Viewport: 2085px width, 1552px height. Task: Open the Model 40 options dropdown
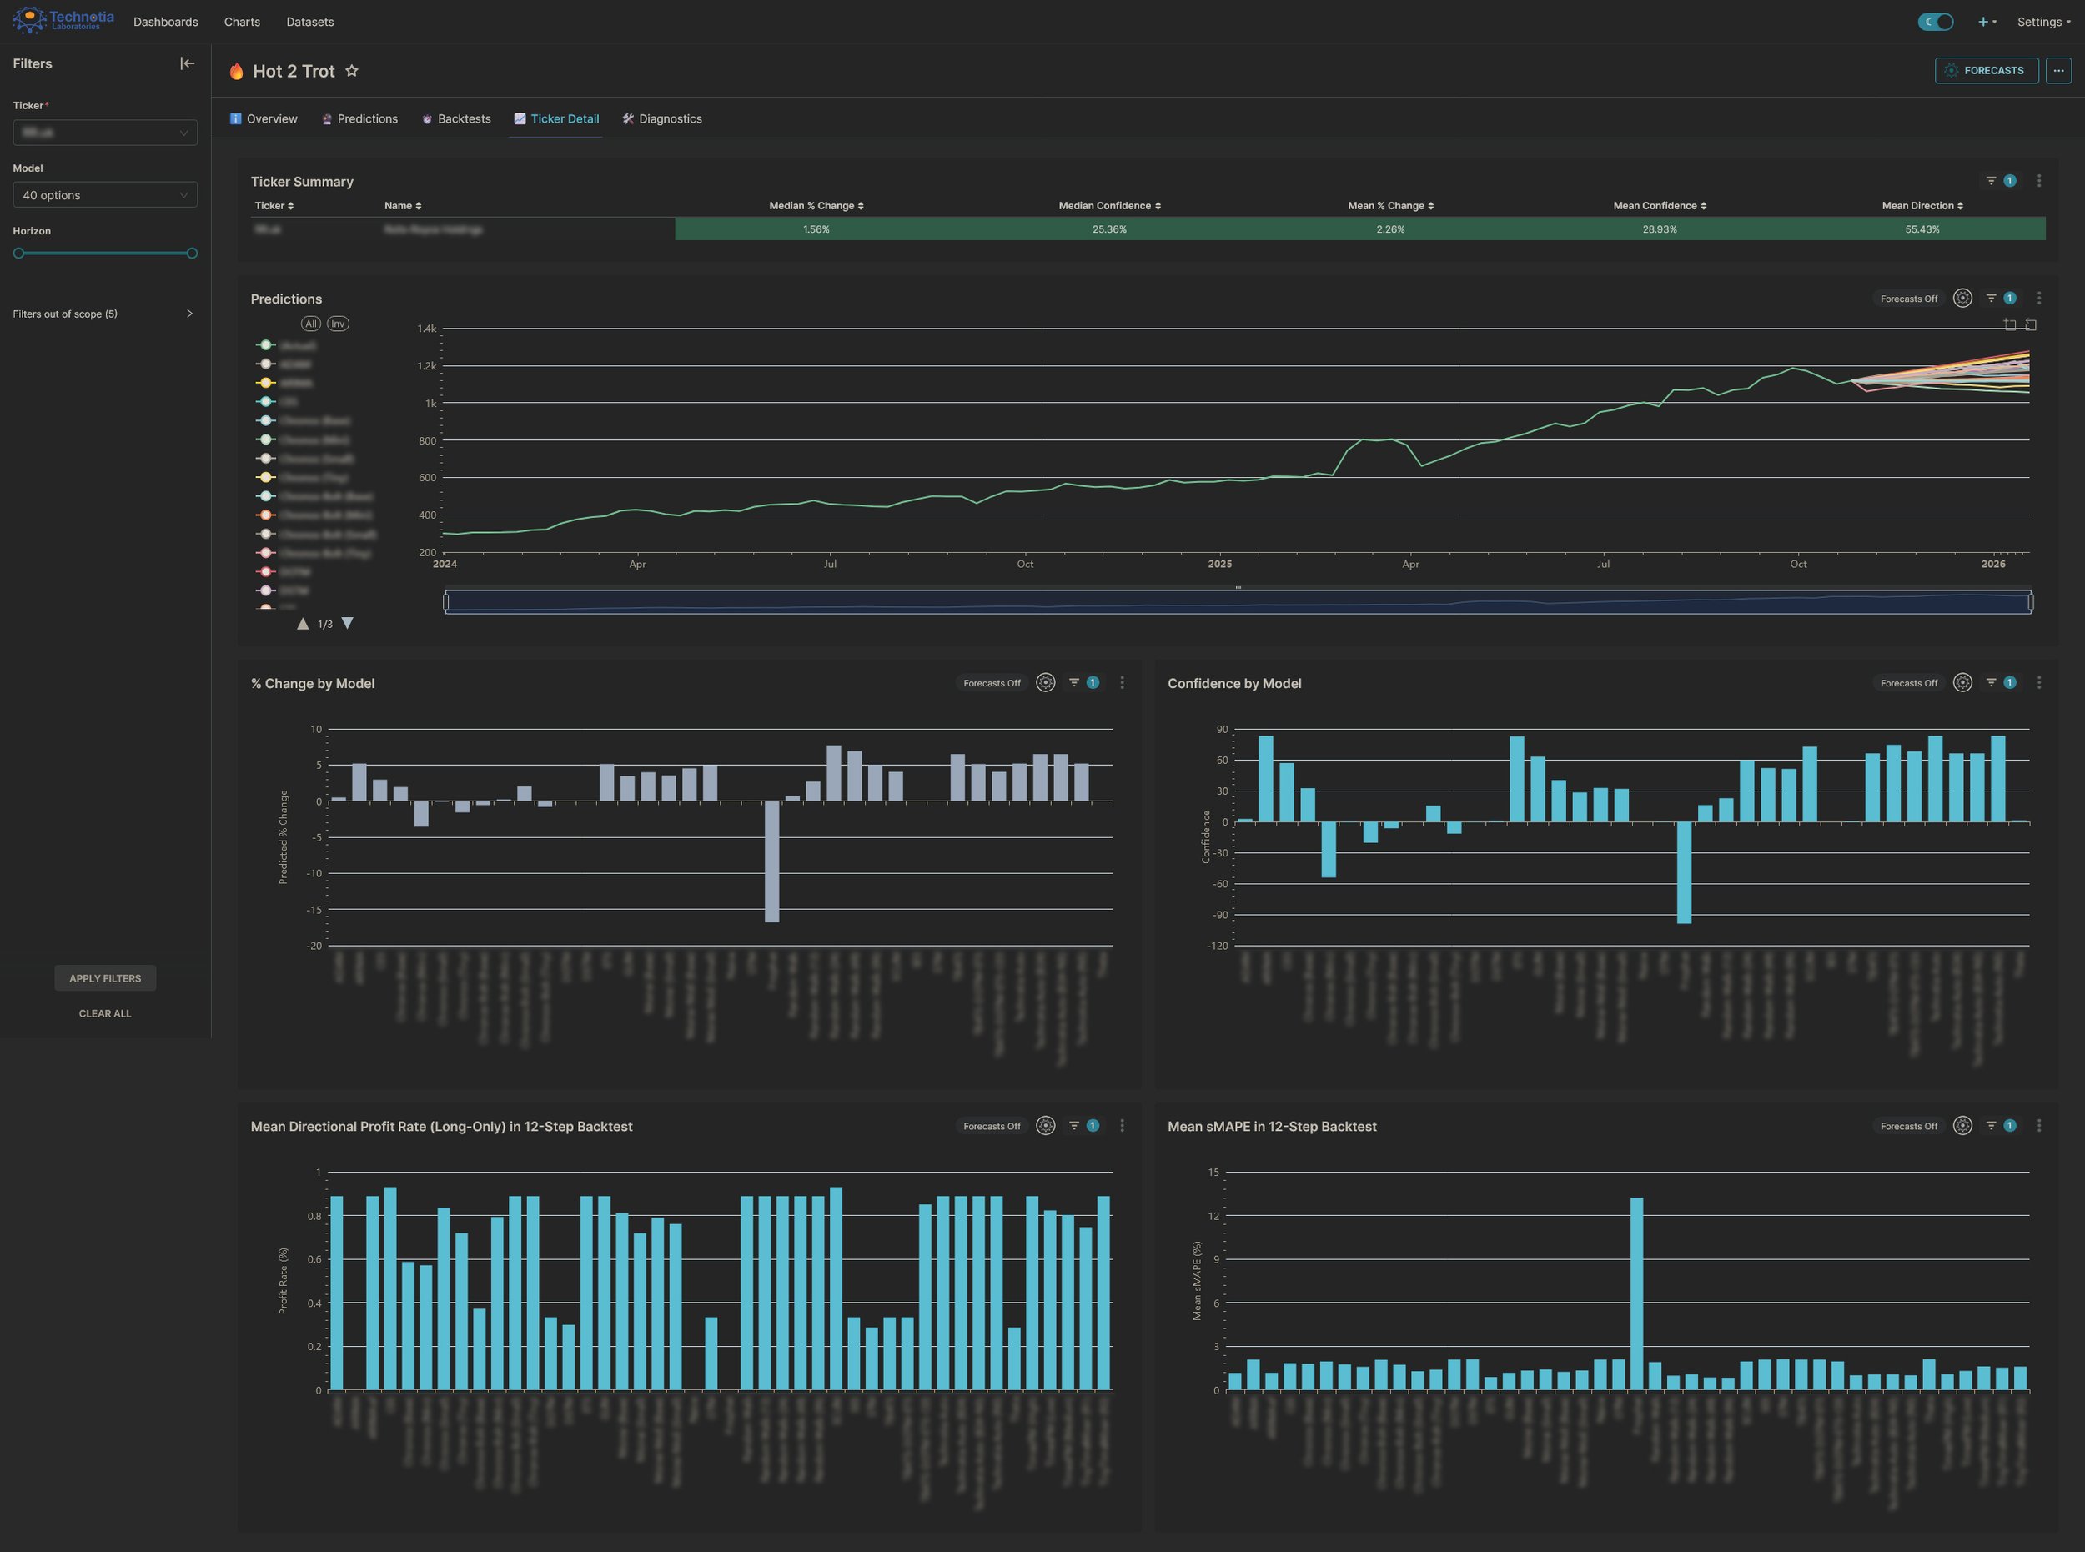coord(105,194)
